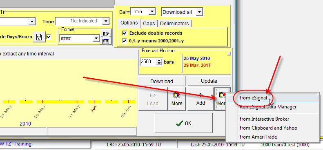Click the grayed Load folder button
This screenshot has height=150, width=323.
(153, 99)
